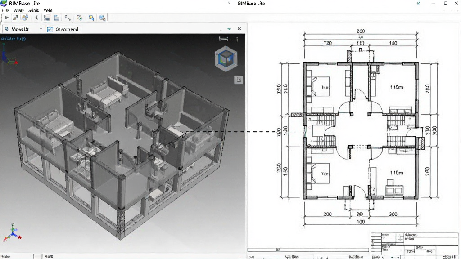
Task: Click the 'Role' status bar label
Action: click(x=5, y=256)
